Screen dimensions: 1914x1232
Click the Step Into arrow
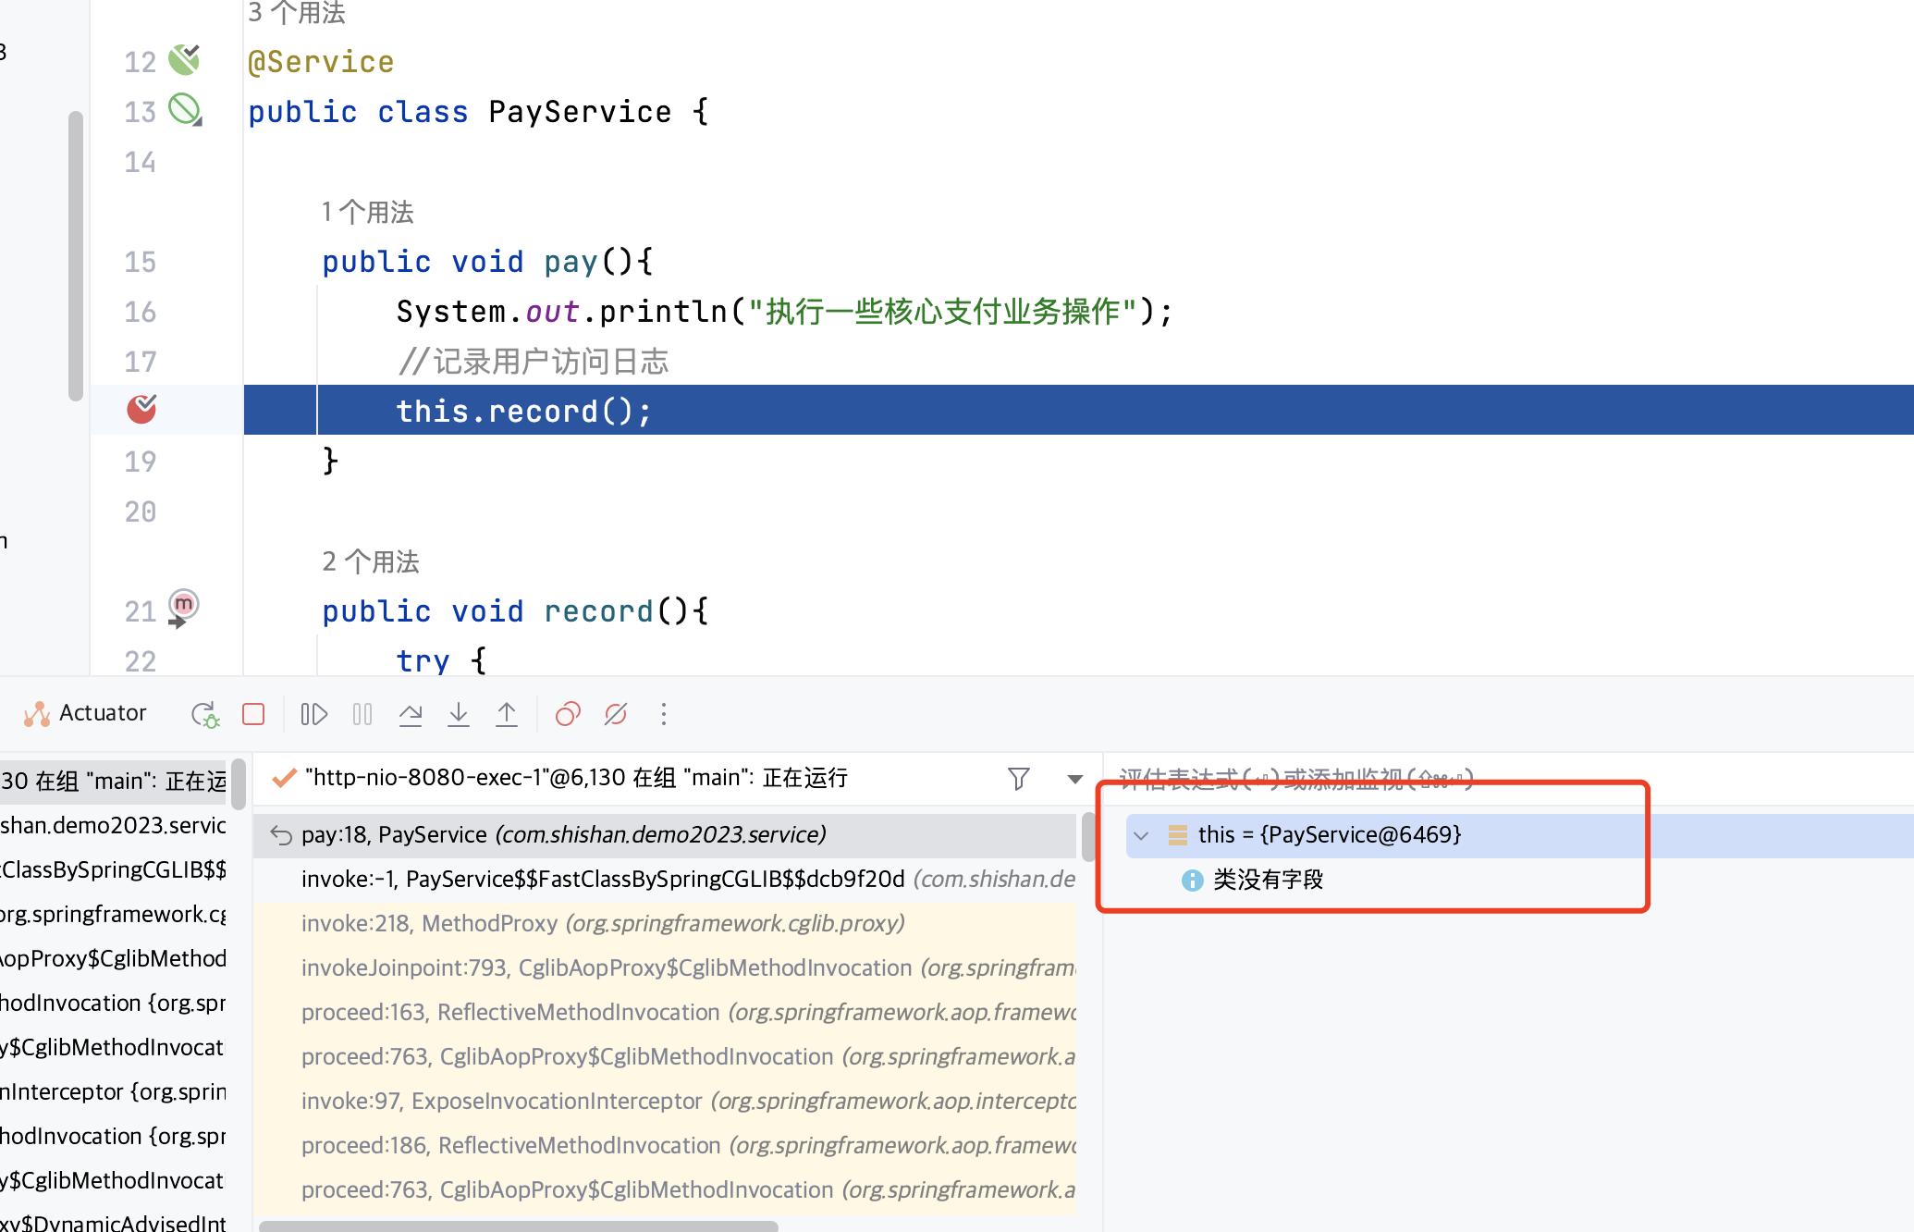tap(459, 714)
